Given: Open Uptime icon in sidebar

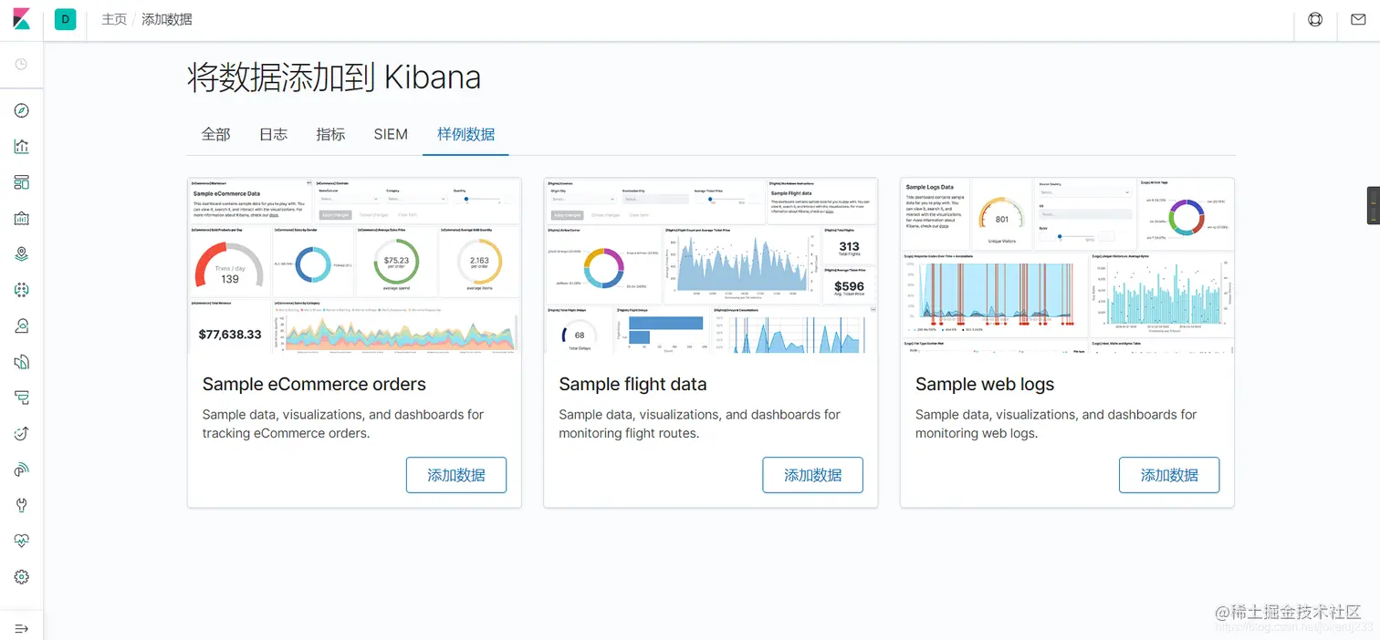Looking at the screenshot, I should point(22,434).
